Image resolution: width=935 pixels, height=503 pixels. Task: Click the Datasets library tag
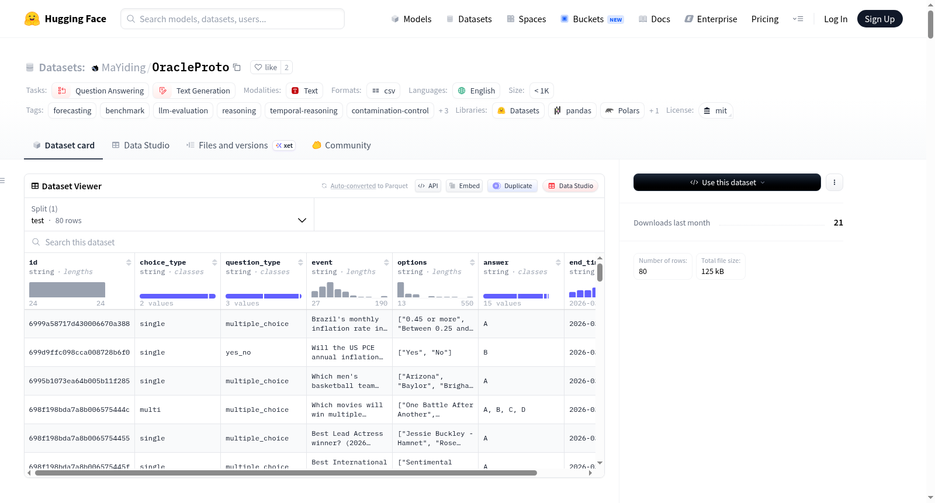518,110
